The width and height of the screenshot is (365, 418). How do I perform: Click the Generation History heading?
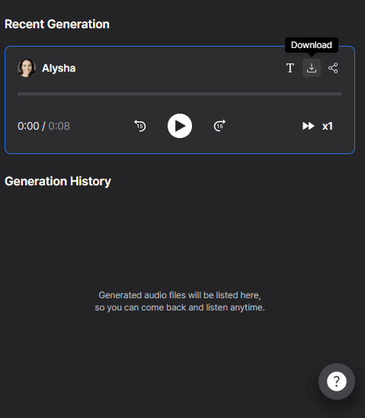click(58, 182)
